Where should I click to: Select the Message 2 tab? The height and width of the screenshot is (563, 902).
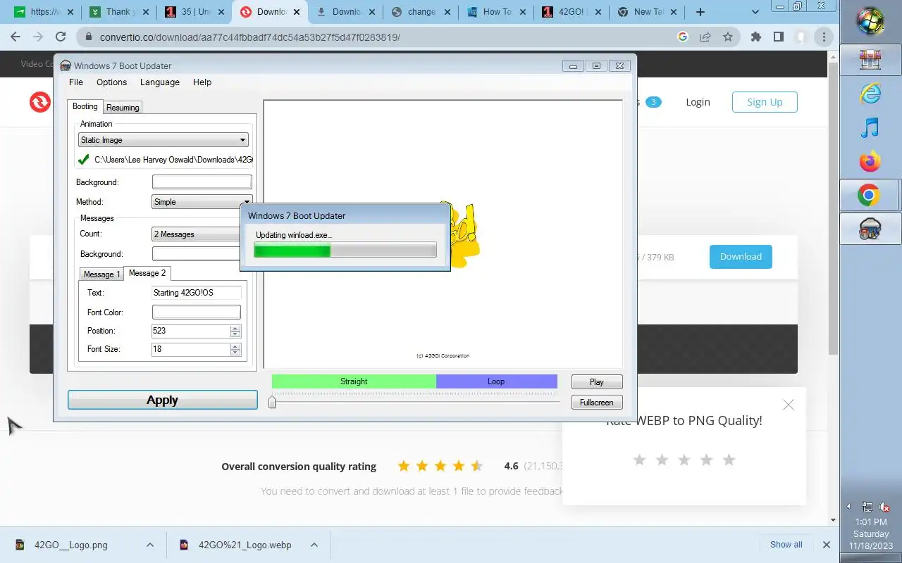[x=147, y=273]
